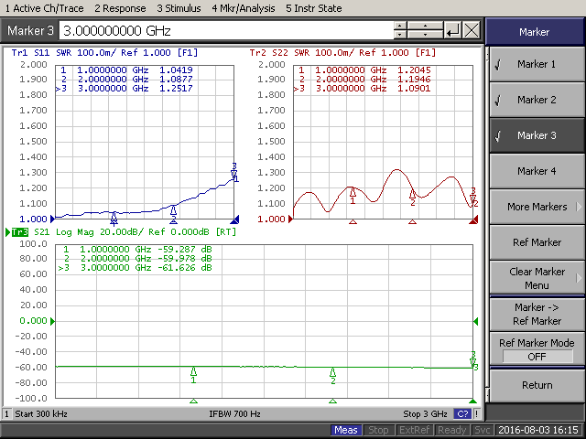
Task: Select Tr3 S21 Log Mag trace label
Action: tap(125, 231)
